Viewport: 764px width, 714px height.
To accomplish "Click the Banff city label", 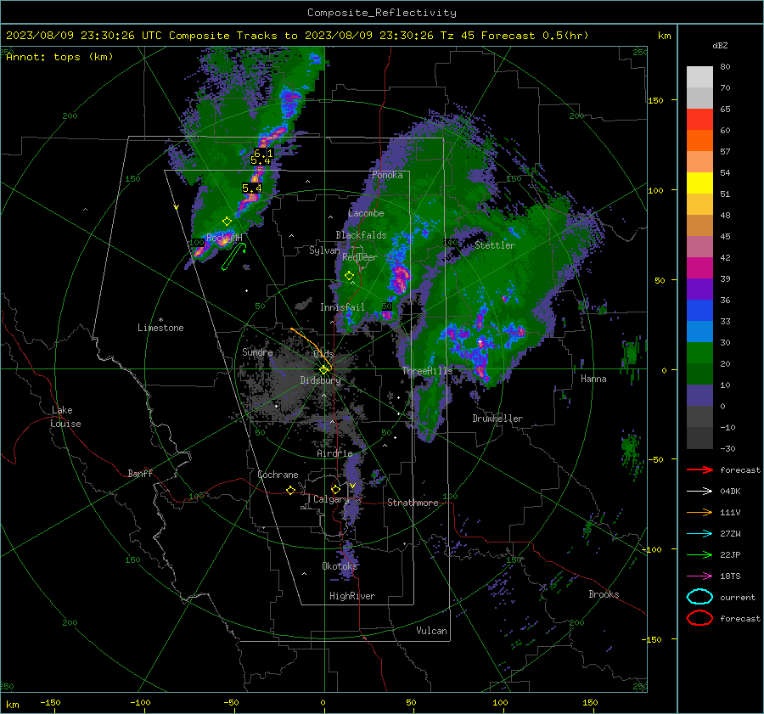I will 140,474.
